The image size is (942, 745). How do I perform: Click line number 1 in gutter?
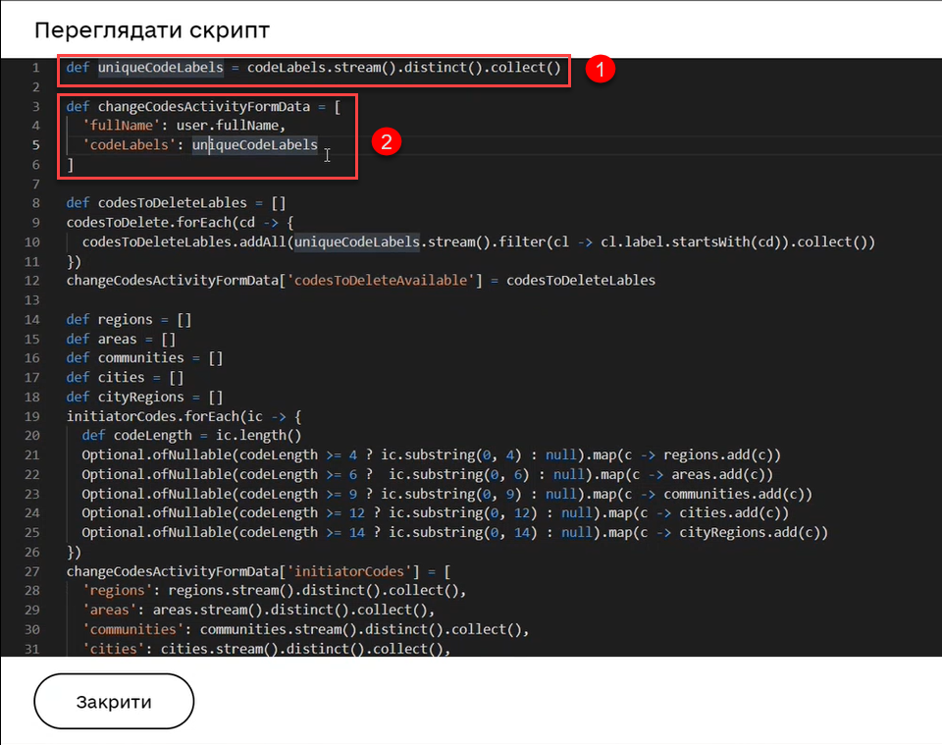(36, 68)
